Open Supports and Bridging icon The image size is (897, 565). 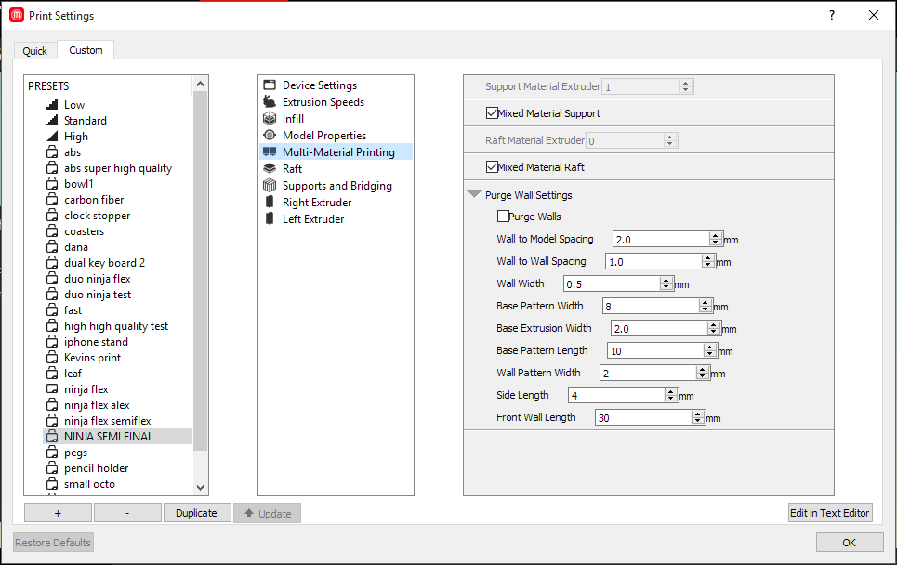click(x=270, y=186)
